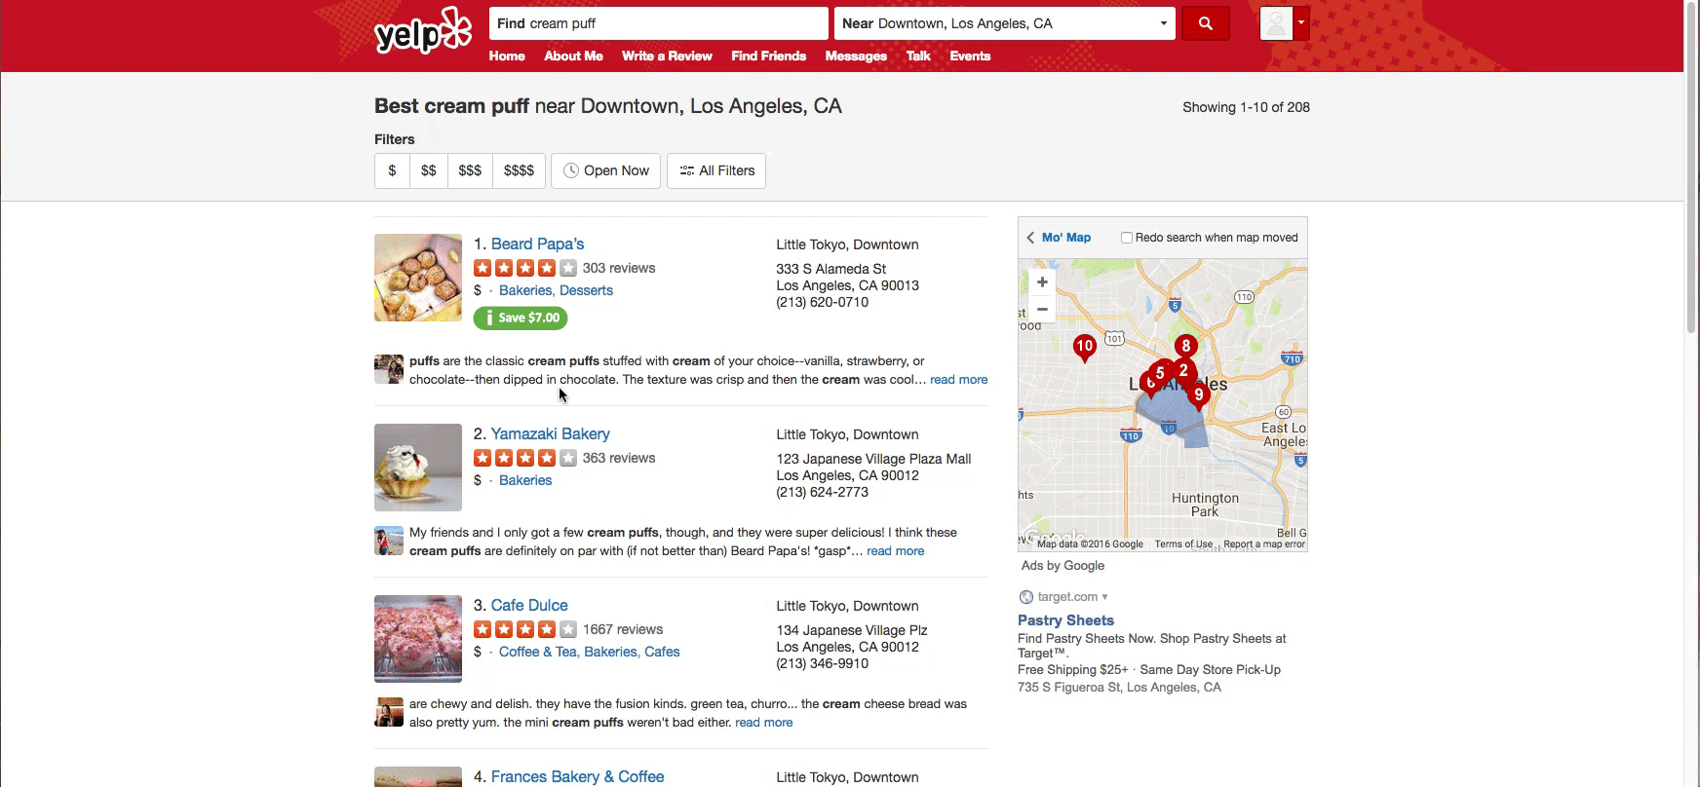Open Find Friends
1700x787 pixels.
769,56
